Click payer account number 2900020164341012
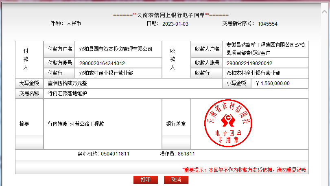Screen dimensions: 330x186 [x=102, y=63]
